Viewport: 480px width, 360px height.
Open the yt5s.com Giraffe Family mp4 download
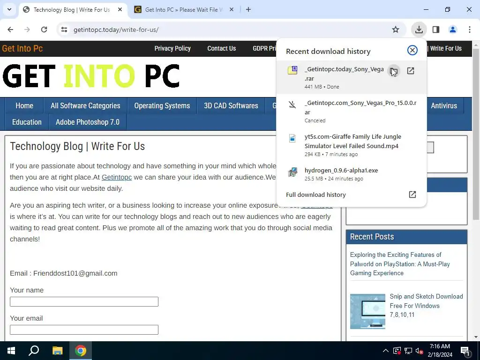coord(352,145)
